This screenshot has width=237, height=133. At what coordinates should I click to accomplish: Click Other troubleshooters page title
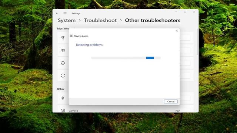click(x=153, y=20)
